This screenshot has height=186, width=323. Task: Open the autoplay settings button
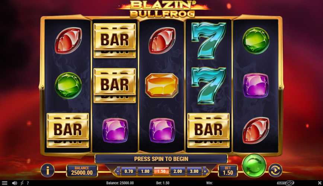[275, 170]
